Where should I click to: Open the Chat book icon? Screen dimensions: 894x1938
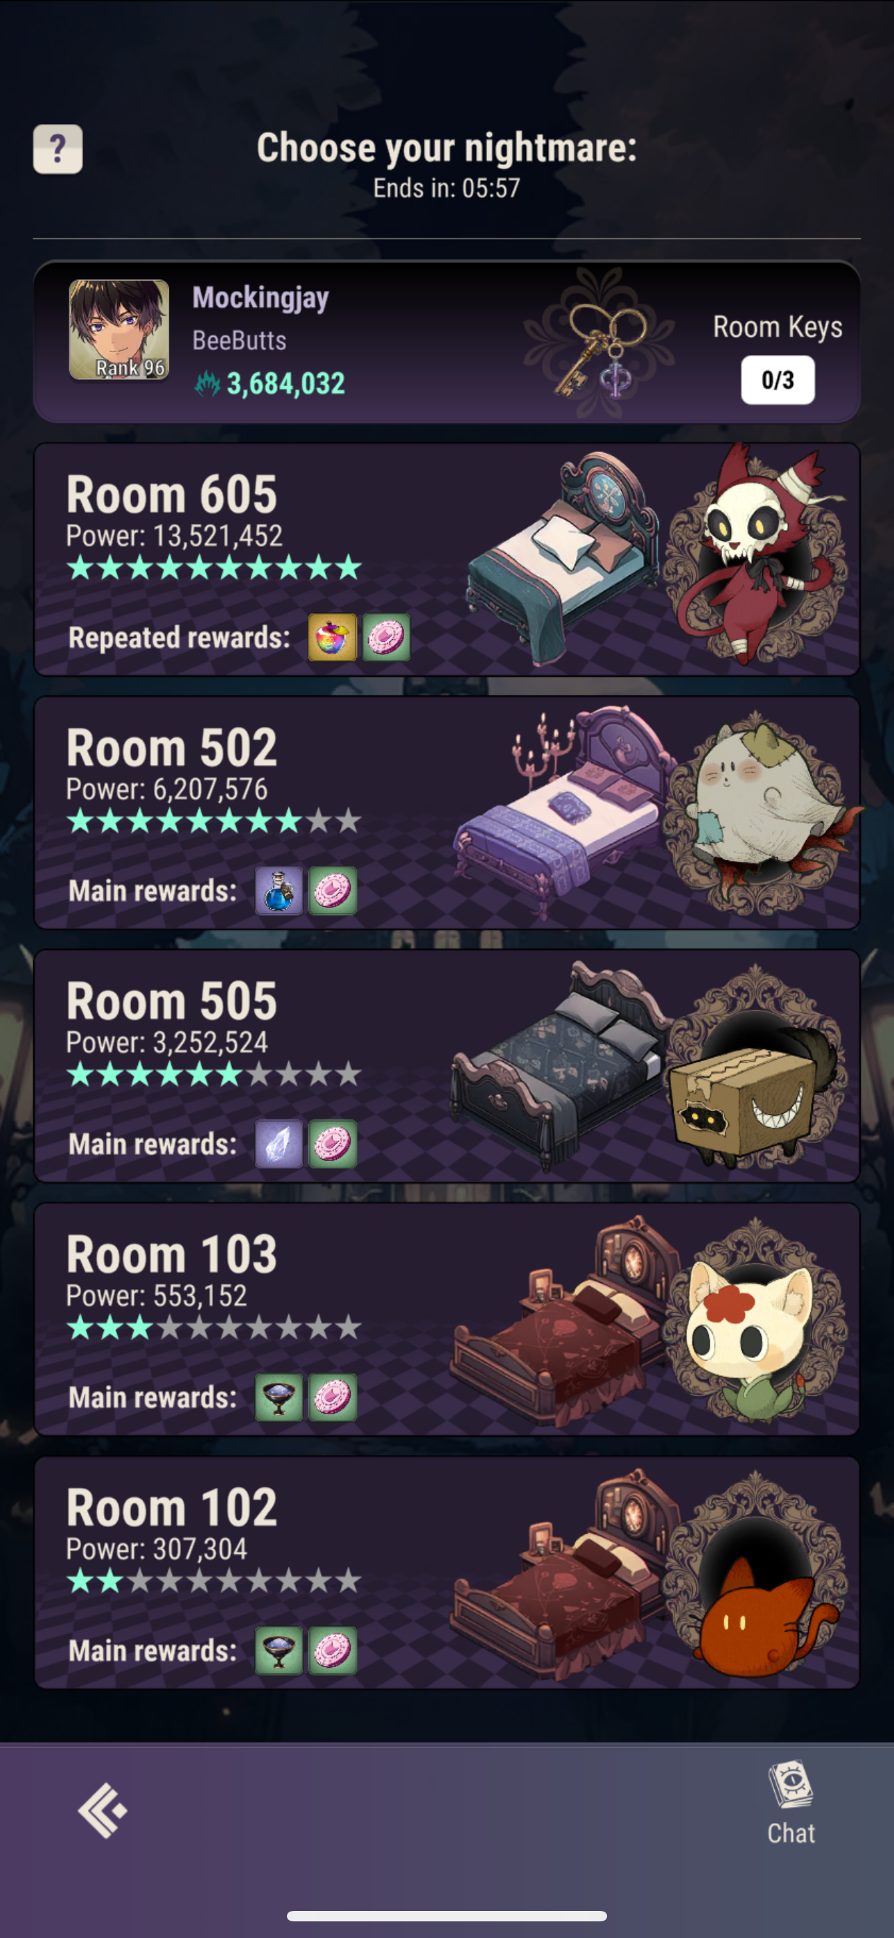(790, 1785)
